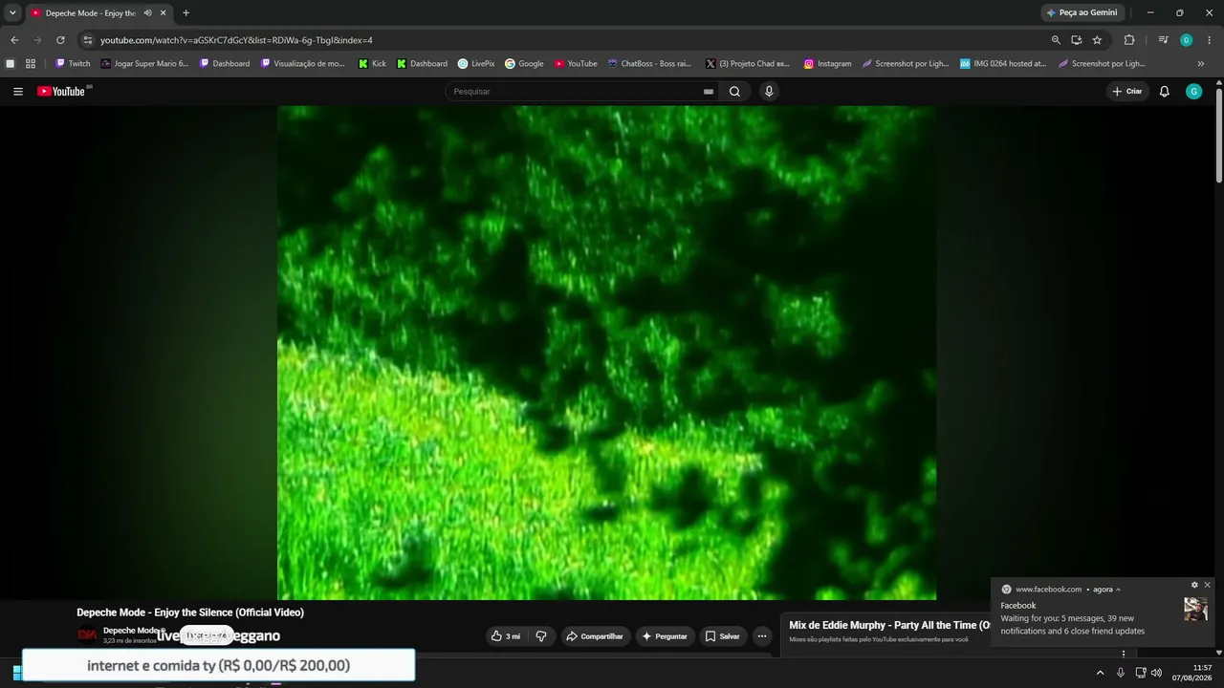The image size is (1224, 688).
Task: Open the browser extensions puzzle icon
Action: point(1129,40)
